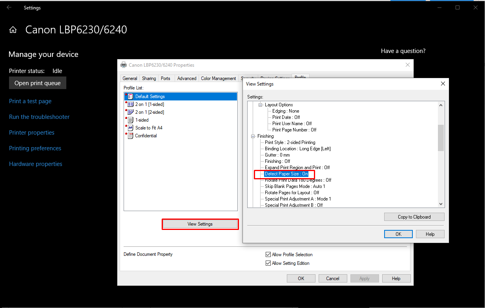Open Printer properties link
This screenshot has height=308, width=485.
[32, 133]
